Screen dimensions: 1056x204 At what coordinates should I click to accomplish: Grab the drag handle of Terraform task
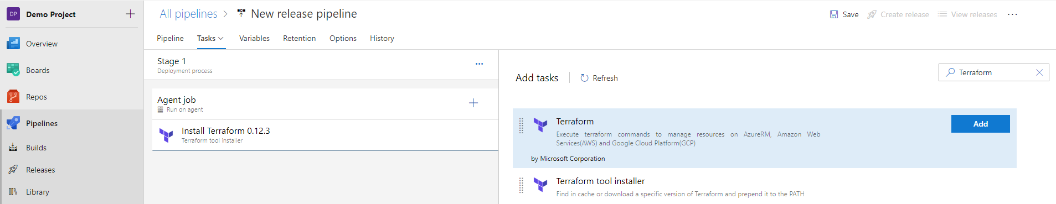tap(521, 125)
